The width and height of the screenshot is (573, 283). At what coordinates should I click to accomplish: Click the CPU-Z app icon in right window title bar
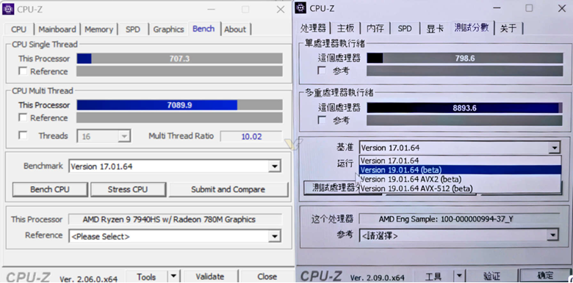(300, 7)
